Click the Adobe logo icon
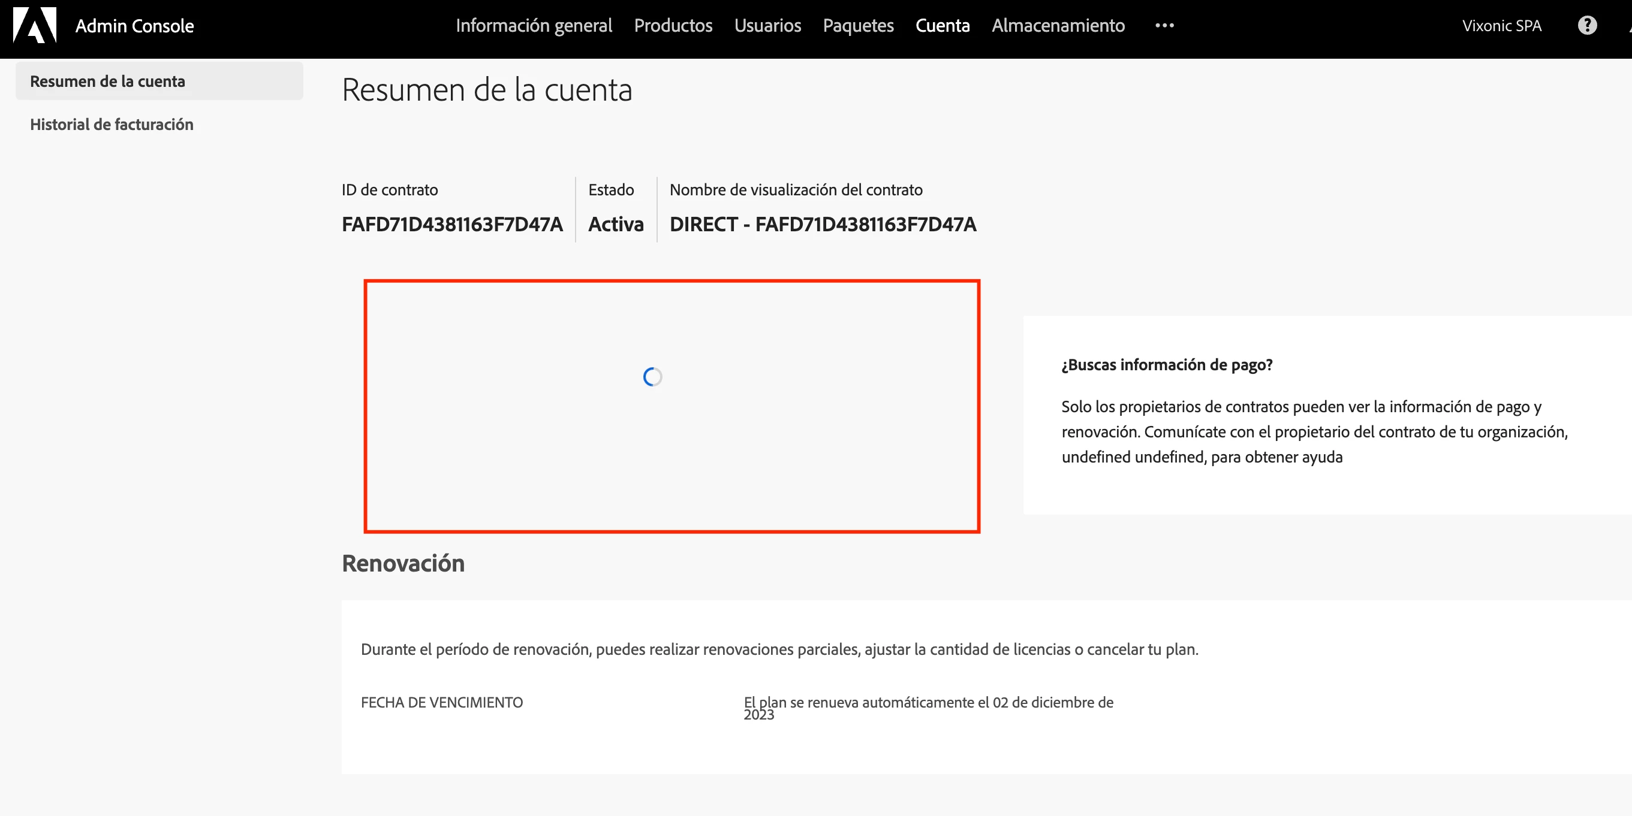Image resolution: width=1632 pixels, height=816 pixels. point(35,25)
